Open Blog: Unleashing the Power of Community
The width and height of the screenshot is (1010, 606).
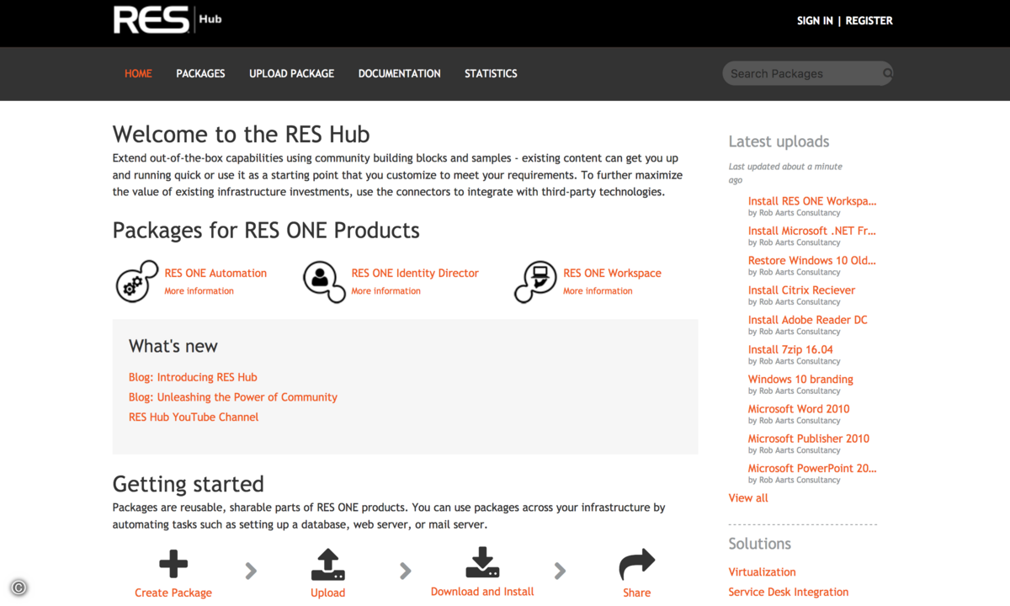[x=233, y=397]
